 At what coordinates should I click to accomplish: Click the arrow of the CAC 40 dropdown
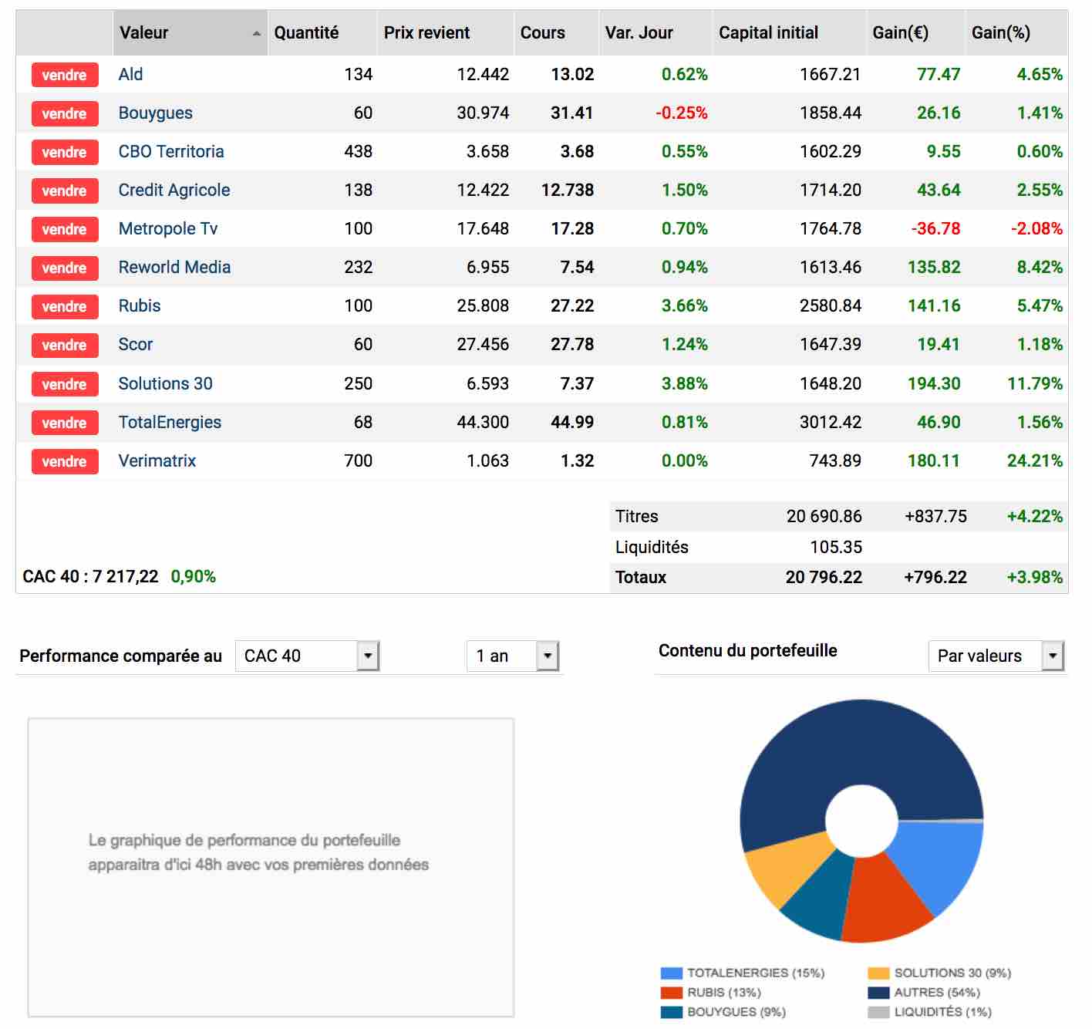click(368, 656)
